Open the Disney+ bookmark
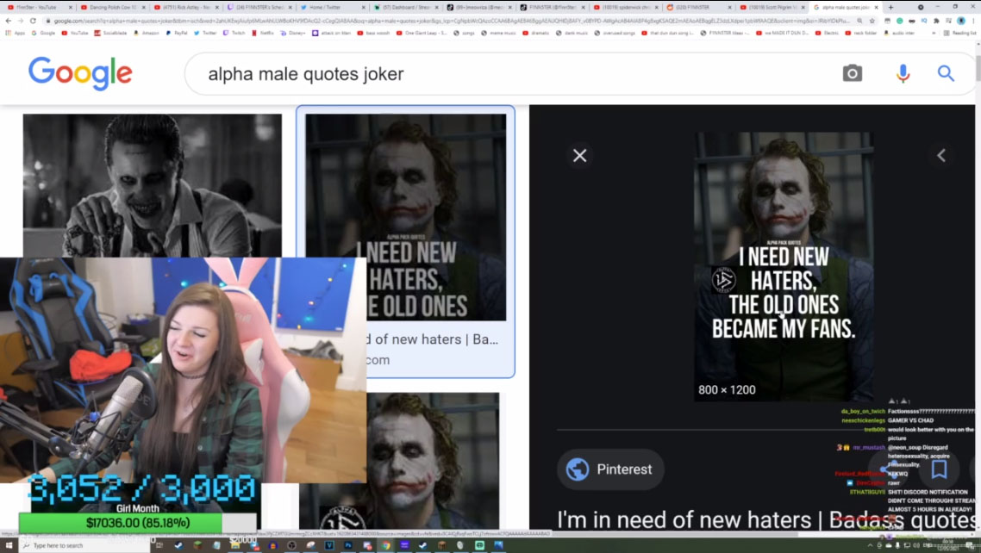Image resolution: width=981 pixels, height=553 pixels. 292,33
